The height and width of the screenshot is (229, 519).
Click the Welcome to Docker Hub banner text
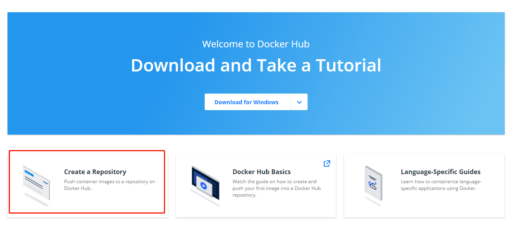256,44
